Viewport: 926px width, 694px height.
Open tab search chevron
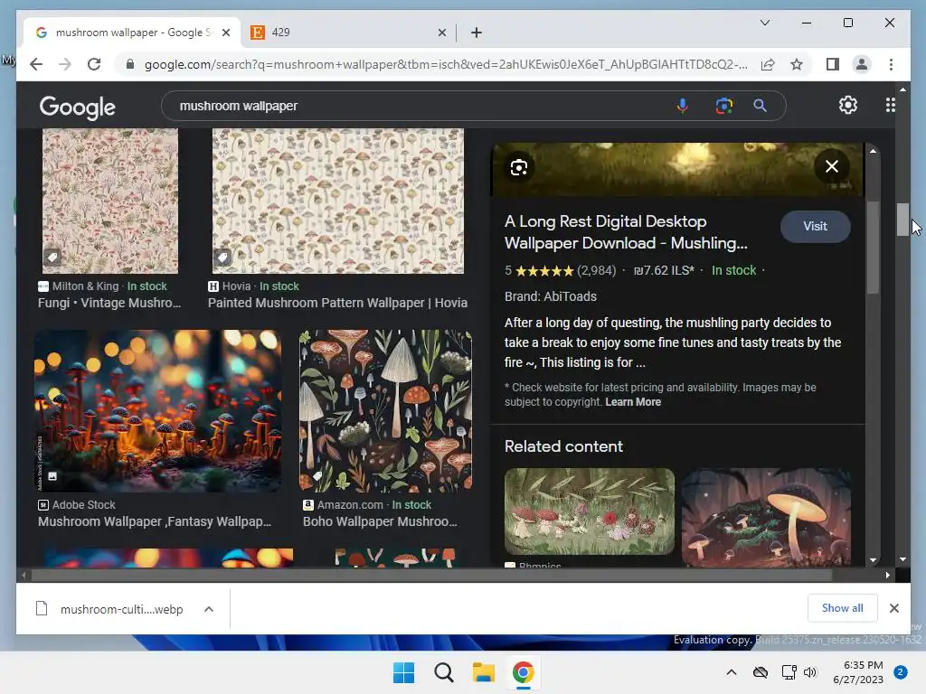pyautogui.click(x=765, y=23)
